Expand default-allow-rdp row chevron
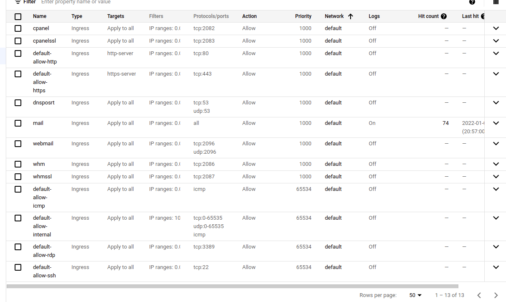 (x=496, y=247)
